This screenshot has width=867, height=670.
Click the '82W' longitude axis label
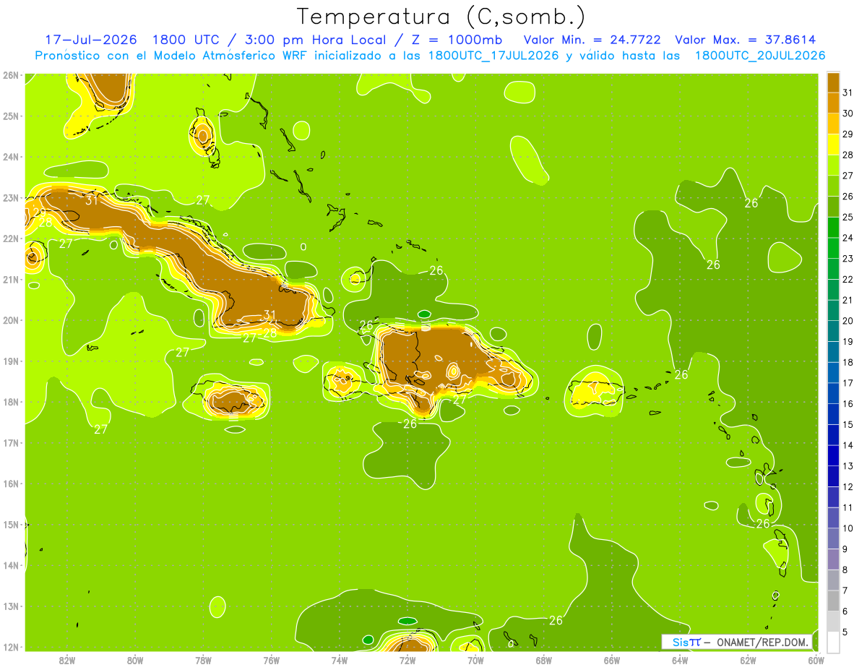[x=67, y=660]
